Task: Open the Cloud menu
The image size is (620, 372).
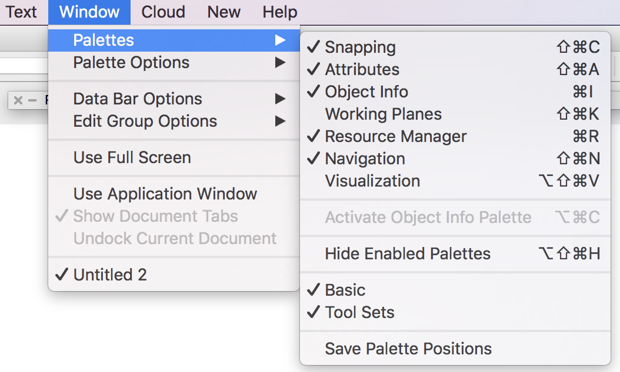Action: [164, 12]
